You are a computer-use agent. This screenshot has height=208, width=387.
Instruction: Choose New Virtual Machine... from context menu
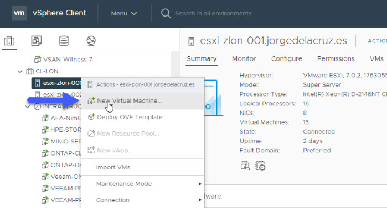[143, 100]
